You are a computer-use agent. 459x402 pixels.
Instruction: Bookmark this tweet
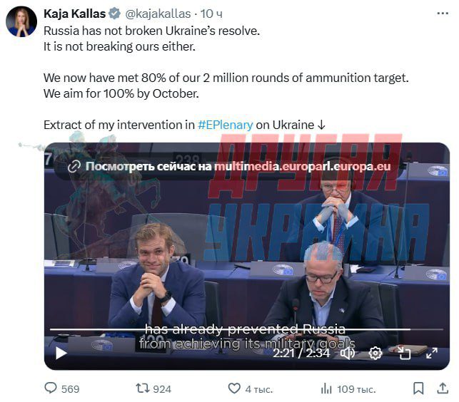pyautogui.click(x=418, y=388)
